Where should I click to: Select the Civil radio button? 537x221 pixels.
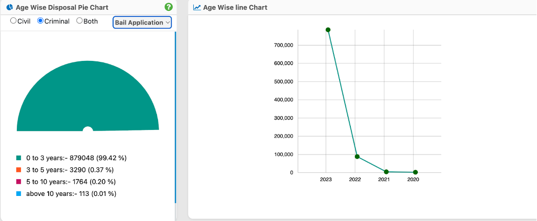[x=13, y=21]
